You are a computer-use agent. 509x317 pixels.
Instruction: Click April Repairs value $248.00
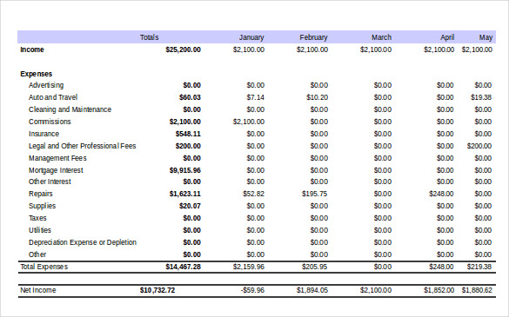pos(441,194)
